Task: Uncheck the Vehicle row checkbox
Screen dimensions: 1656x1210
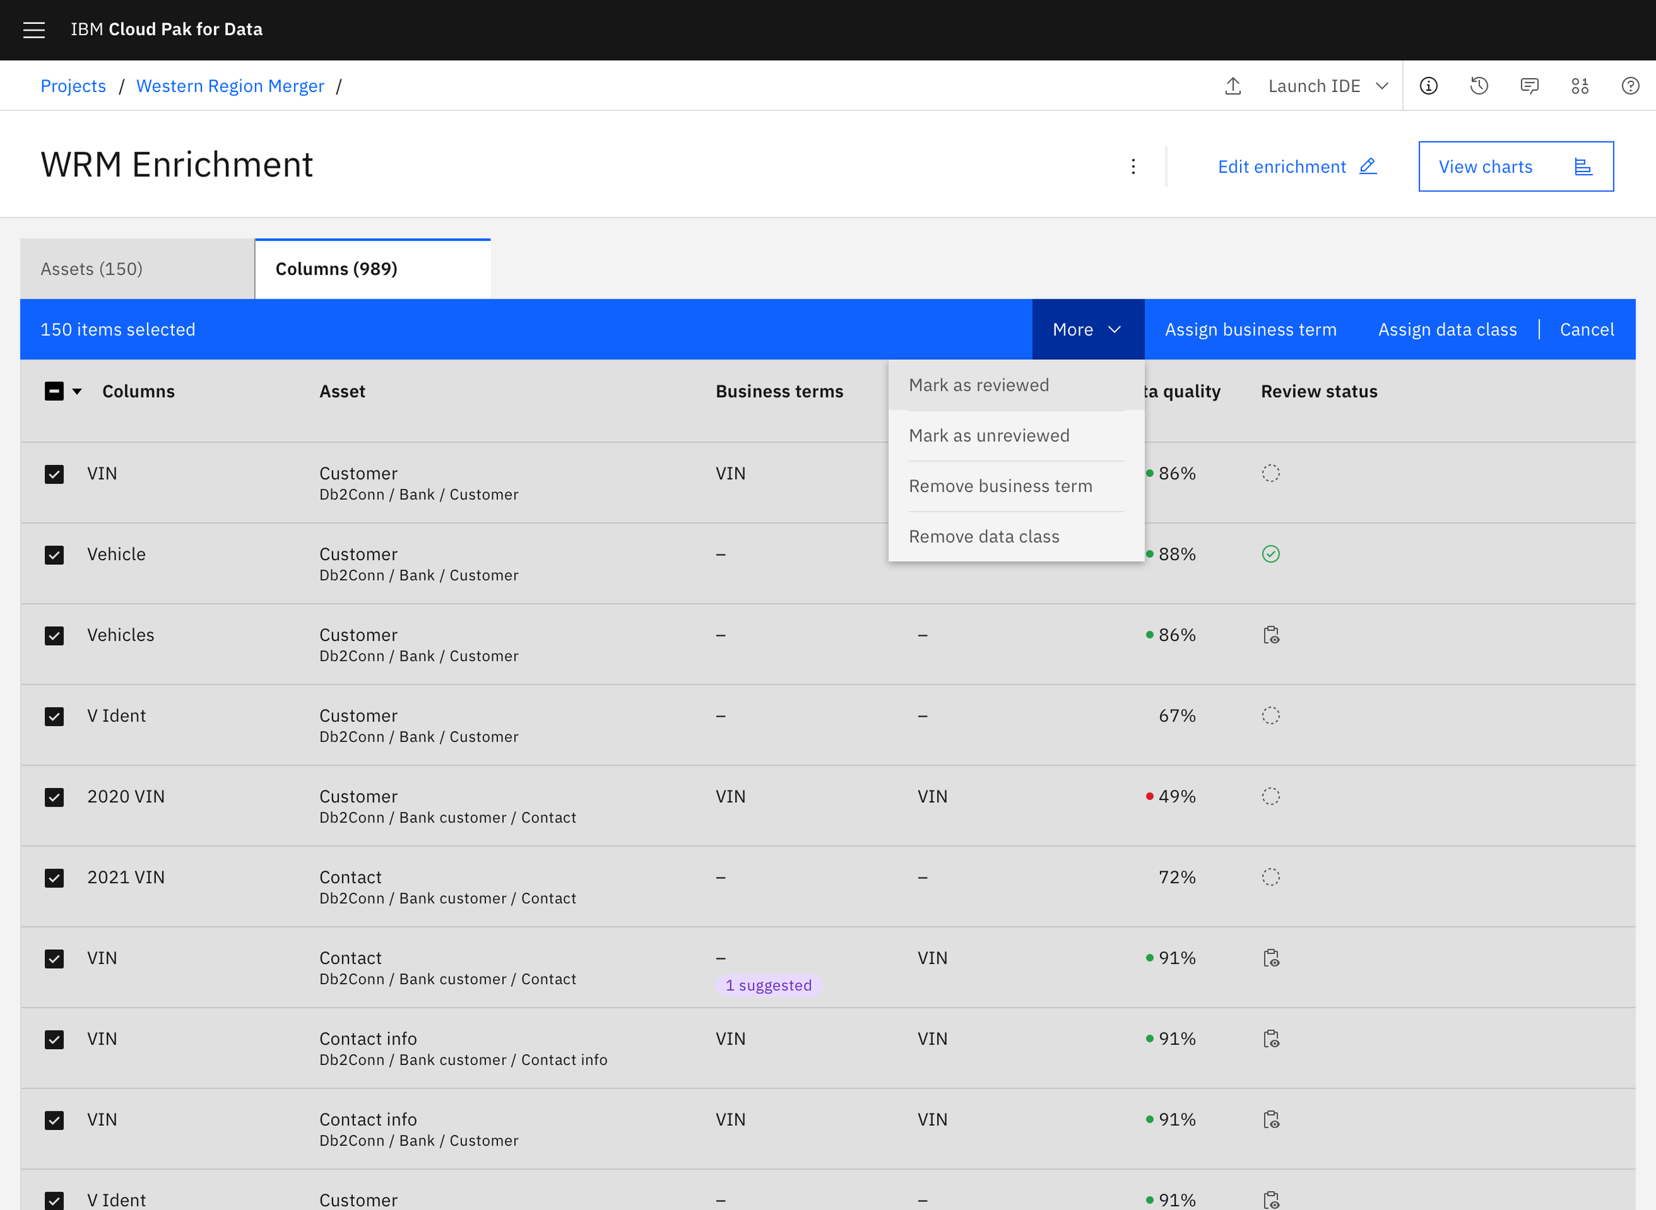Action: coord(54,555)
